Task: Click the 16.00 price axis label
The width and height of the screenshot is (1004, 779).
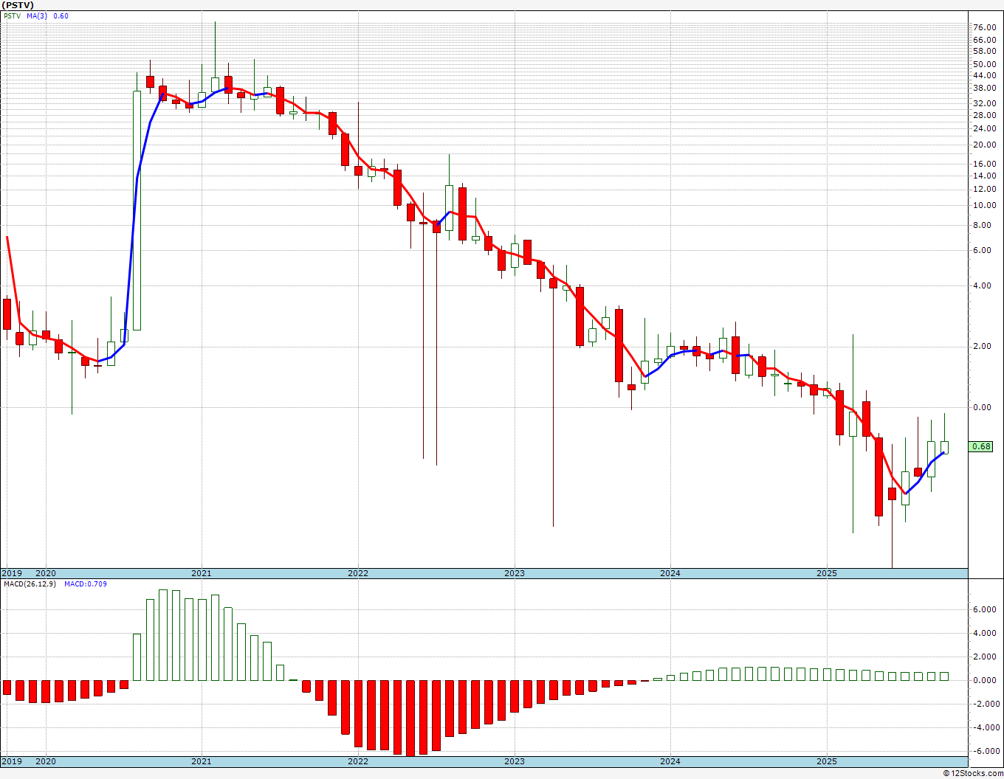Action: coord(986,164)
